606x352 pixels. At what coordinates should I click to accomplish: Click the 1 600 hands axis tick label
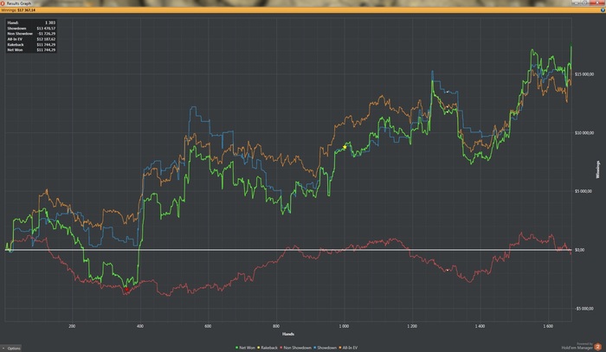548,327
